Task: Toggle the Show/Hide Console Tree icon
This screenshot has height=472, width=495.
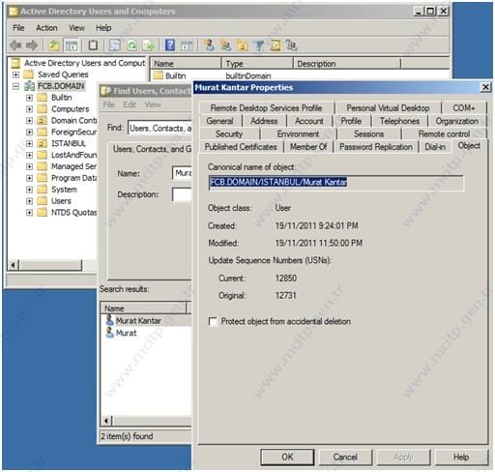Action: (x=72, y=45)
